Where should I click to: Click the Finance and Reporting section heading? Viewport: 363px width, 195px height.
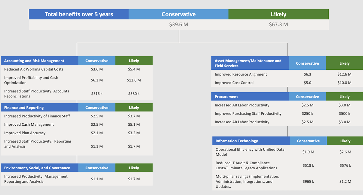(24, 108)
